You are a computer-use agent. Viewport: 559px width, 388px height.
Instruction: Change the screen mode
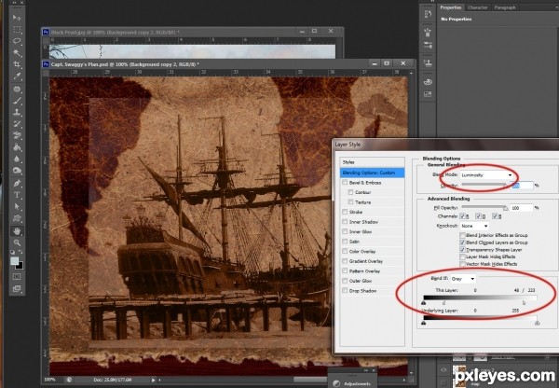(x=17, y=288)
